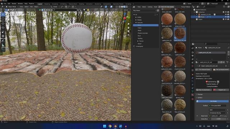Open Chrome from the taskbar
Screen dimensions: 230x129
tap(110, 126)
